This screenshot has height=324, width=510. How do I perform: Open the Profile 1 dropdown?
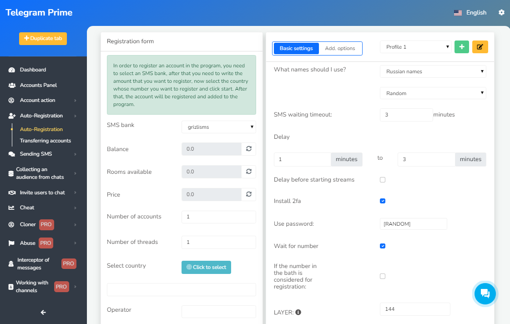(416, 47)
